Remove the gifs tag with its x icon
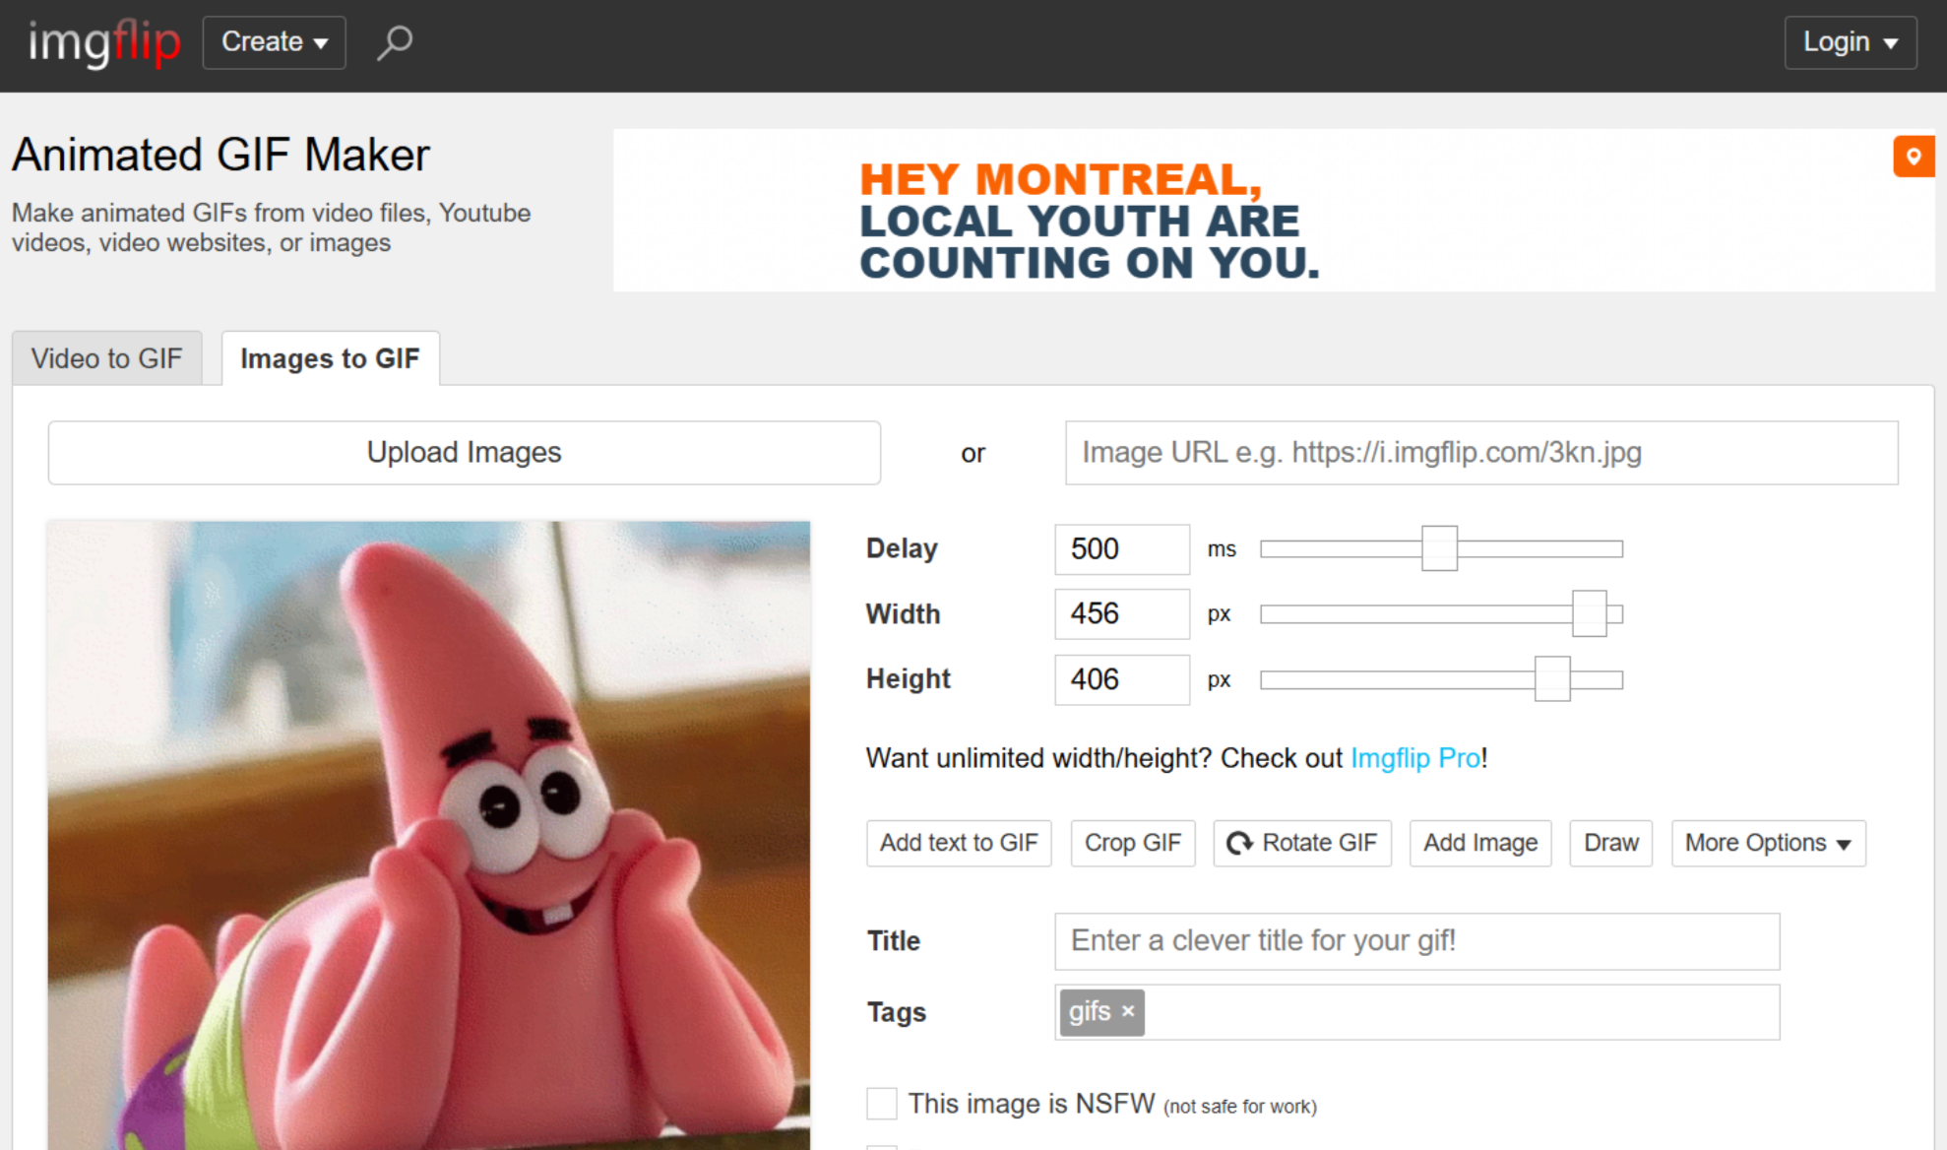 point(1128,1012)
